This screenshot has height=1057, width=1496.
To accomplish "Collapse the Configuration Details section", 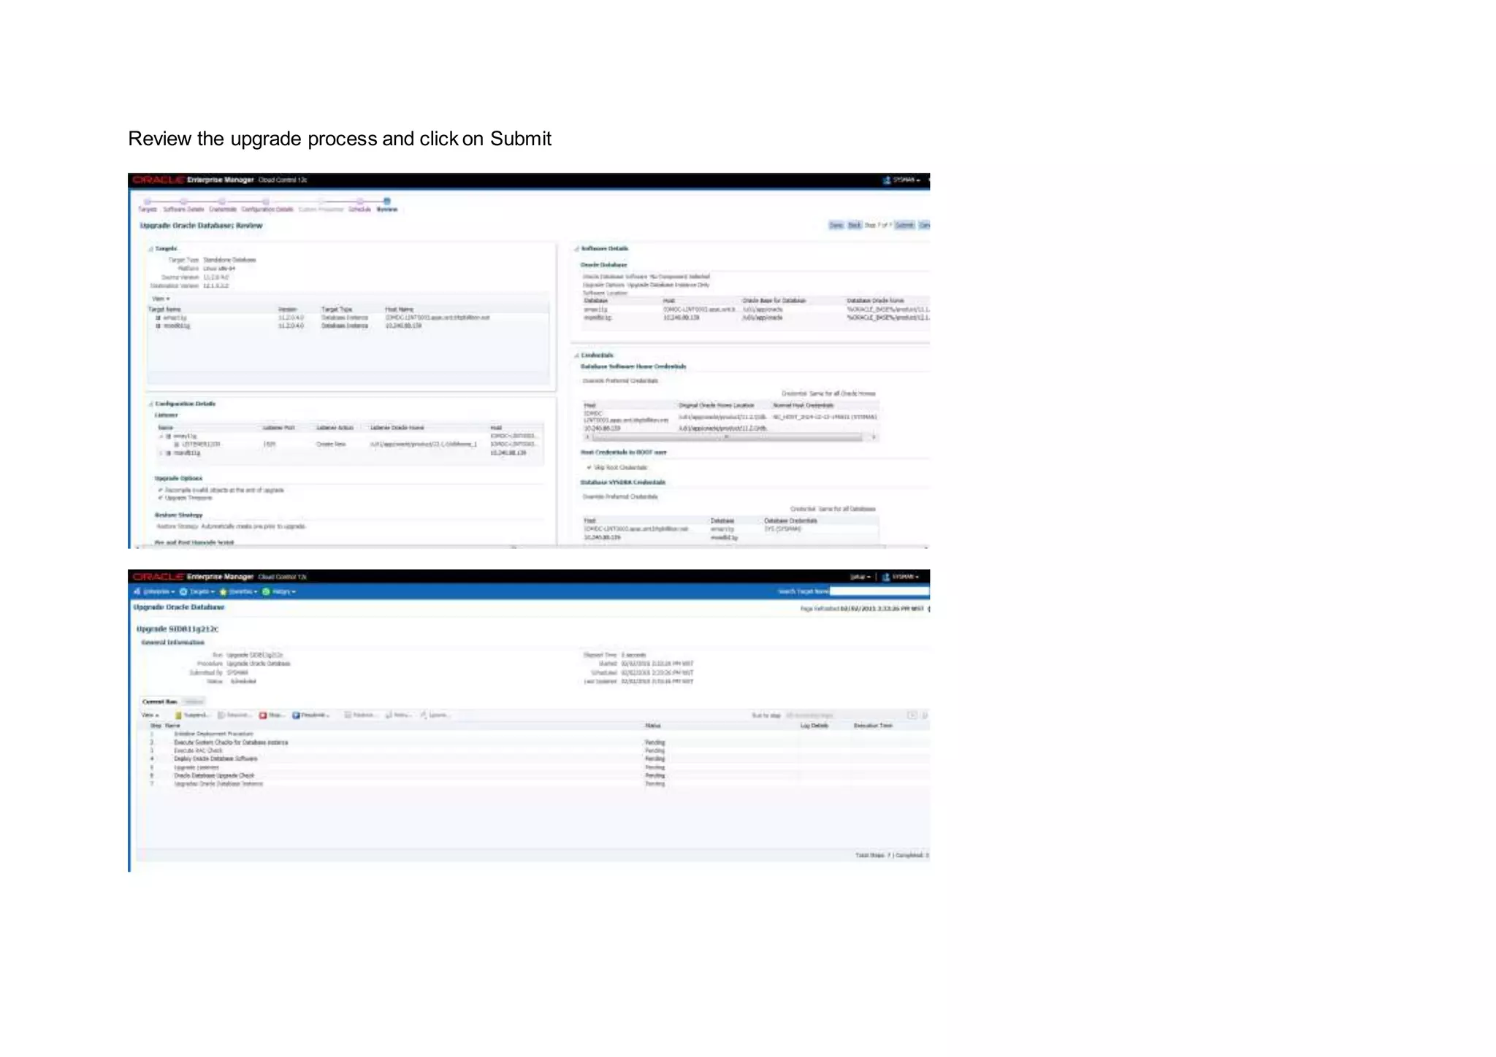I will click(x=151, y=404).
